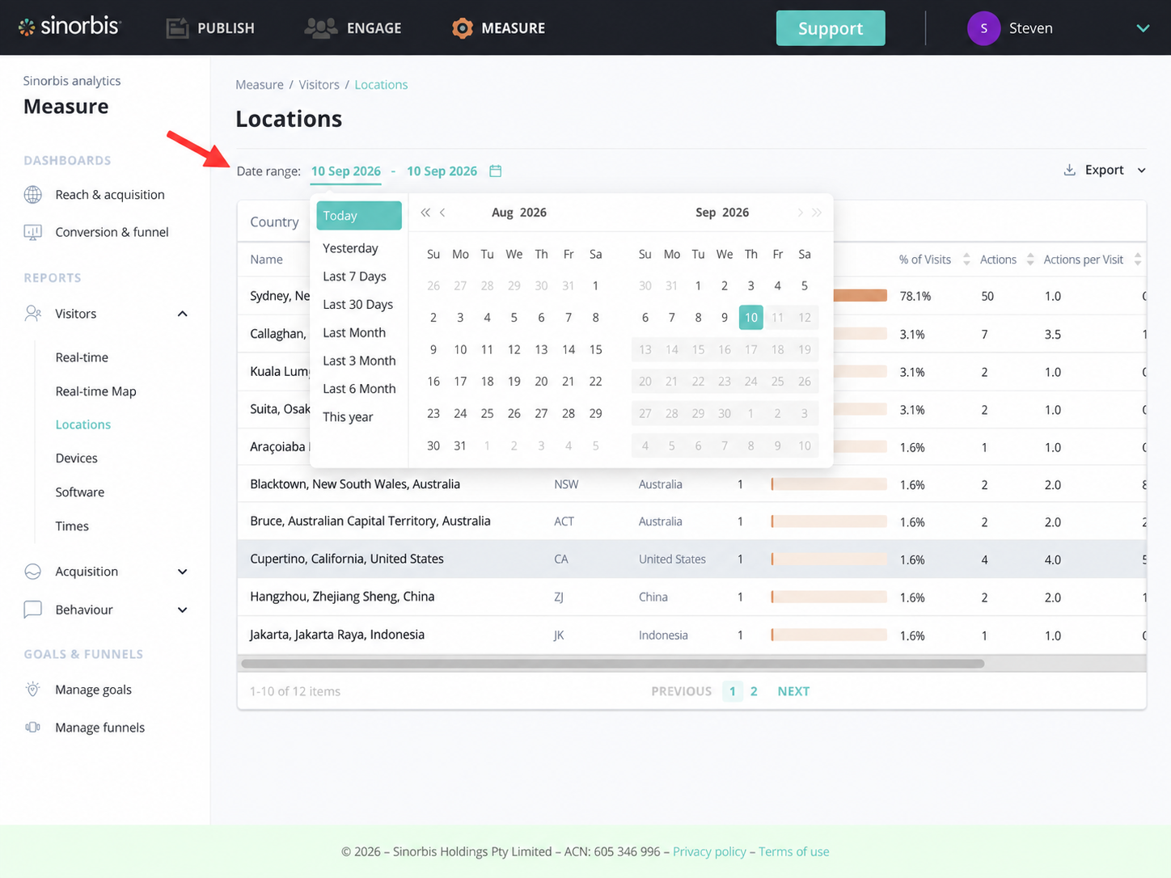Open Conversion & funnel dashboard

(112, 232)
